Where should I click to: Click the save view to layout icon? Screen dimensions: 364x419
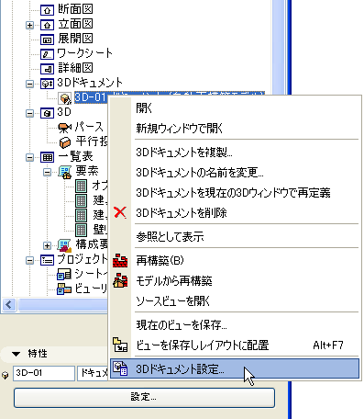120,345
